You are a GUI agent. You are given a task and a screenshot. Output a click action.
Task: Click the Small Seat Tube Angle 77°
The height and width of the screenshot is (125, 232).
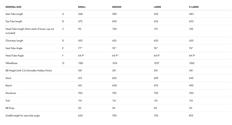click(x=80, y=48)
